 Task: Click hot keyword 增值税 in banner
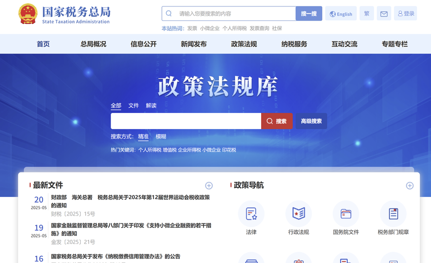(169, 149)
